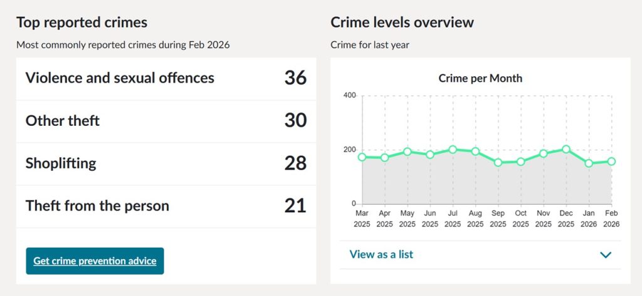Click the Jan 2026 data point on chart
The image size is (642, 296).
click(589, 163)
